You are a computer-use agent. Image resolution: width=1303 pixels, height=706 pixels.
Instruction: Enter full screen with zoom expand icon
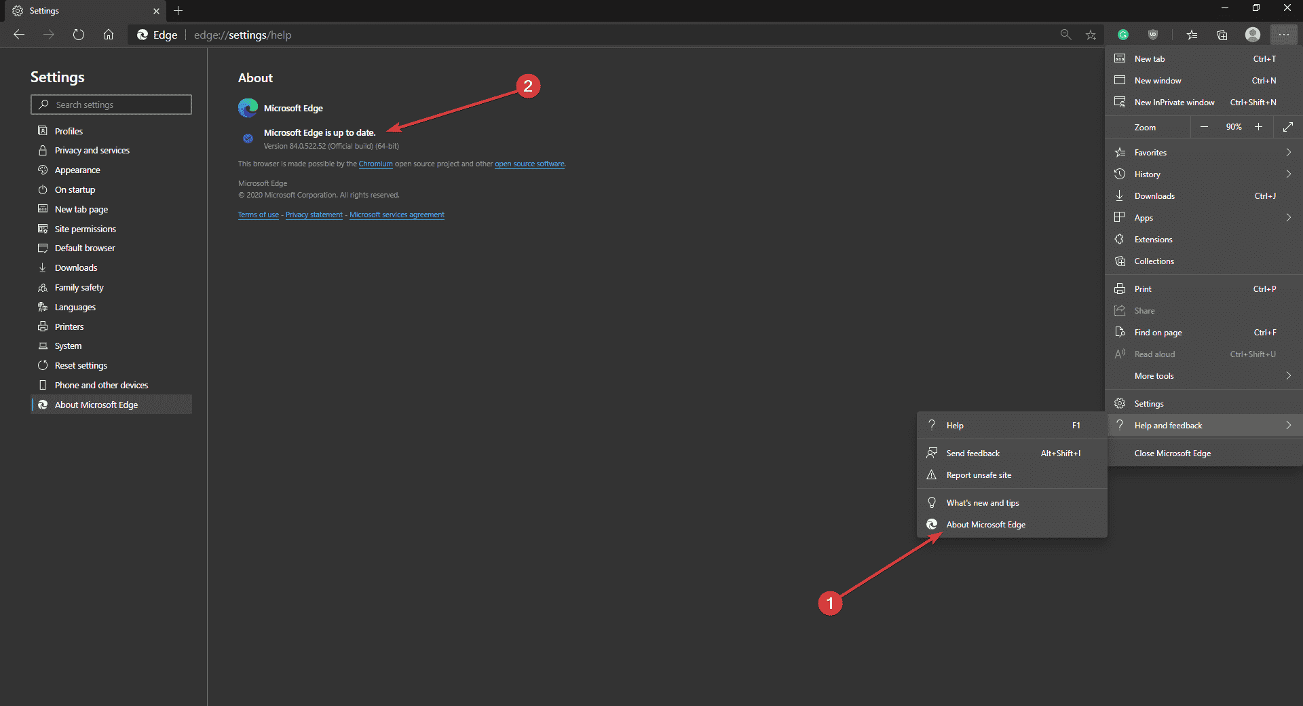pyautogui.click(x=1287, y=127)
